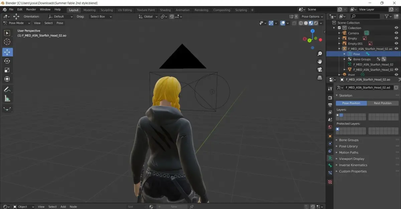
Task: Select the Bone Groups row in outliner
Action: coord(362,59)
